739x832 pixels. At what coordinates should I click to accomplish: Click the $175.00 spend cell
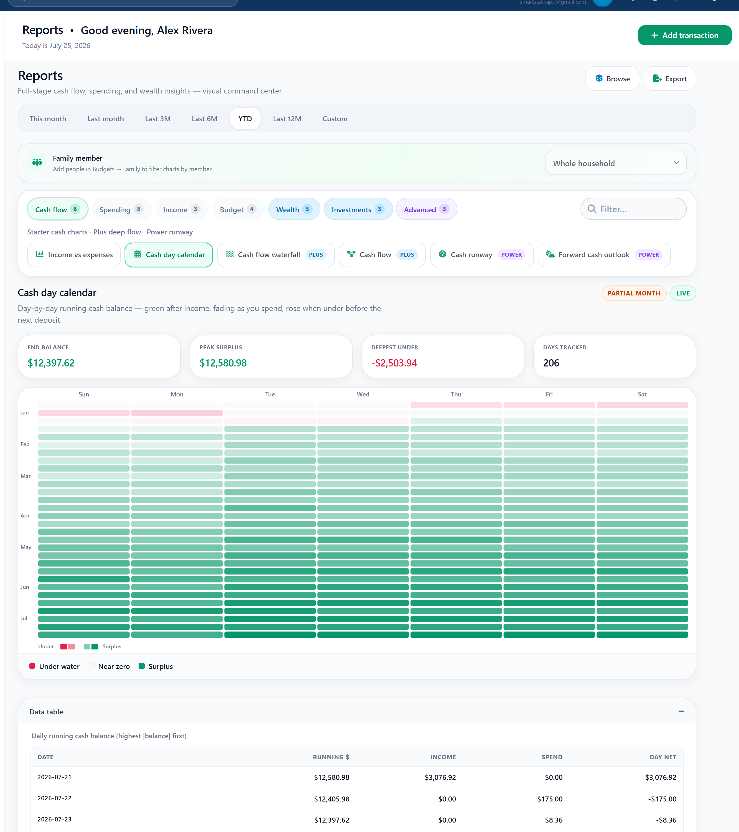pos(549,799)
